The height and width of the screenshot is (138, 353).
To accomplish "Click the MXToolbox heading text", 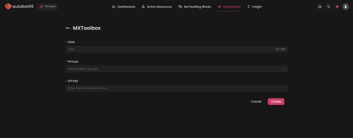I will coord(87,28).
